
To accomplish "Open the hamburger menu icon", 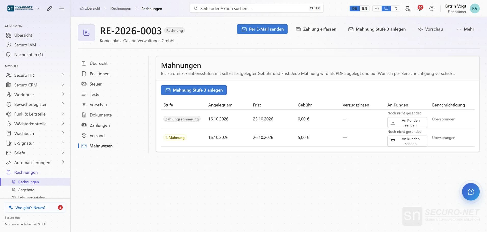I will tap(62, 8).
